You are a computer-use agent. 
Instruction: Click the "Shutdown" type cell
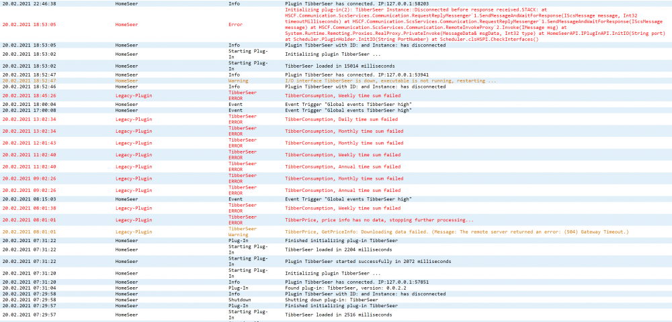[x=239, y=300]
